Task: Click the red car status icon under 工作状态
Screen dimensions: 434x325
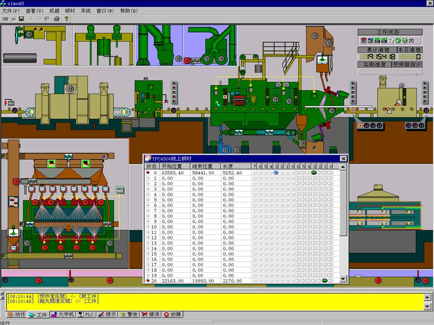Action: [363, 40]
